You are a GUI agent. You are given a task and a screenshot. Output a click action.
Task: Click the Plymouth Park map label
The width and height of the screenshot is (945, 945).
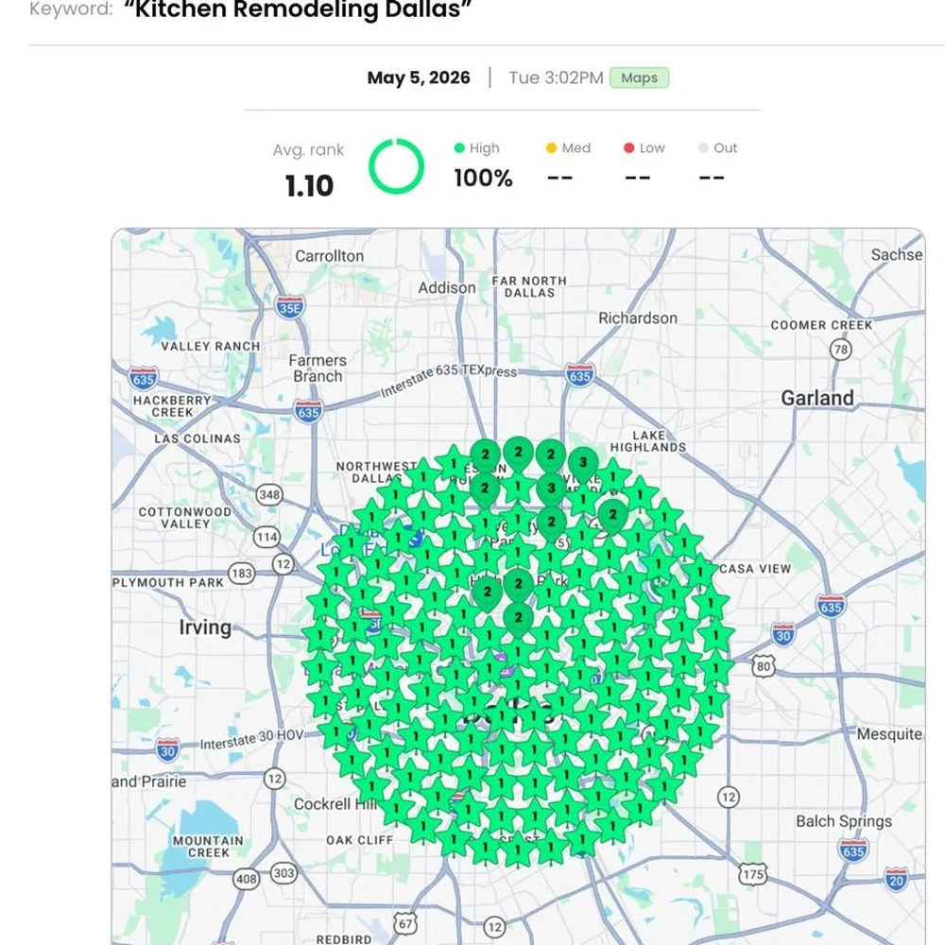168,583
